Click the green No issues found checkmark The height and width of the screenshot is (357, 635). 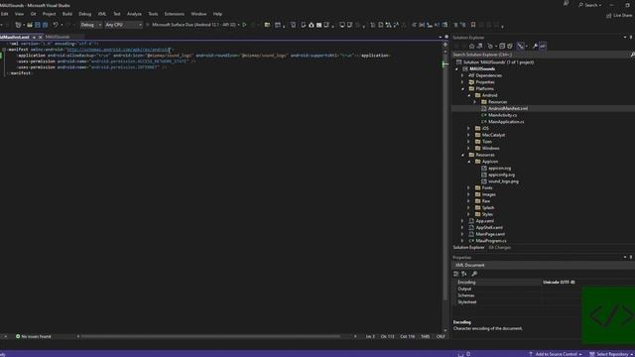[x=18, y=336]
